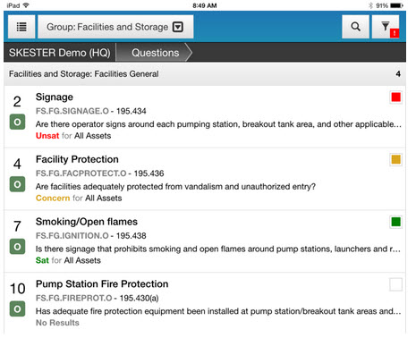416x338 pixels.
Task: Open the Signage question title
Action: [x=55, y=97]
